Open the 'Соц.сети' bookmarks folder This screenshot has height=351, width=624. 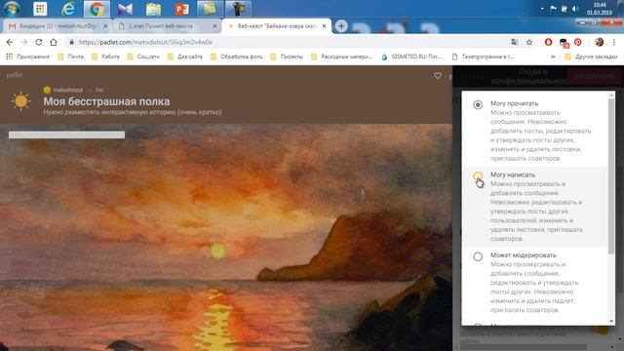click(143, 57)
